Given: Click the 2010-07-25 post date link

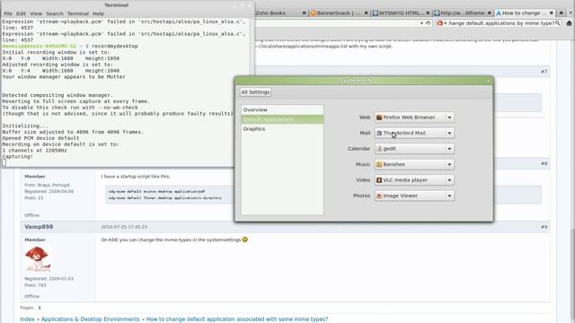Looking at the screenshot, I should (124, 227).
